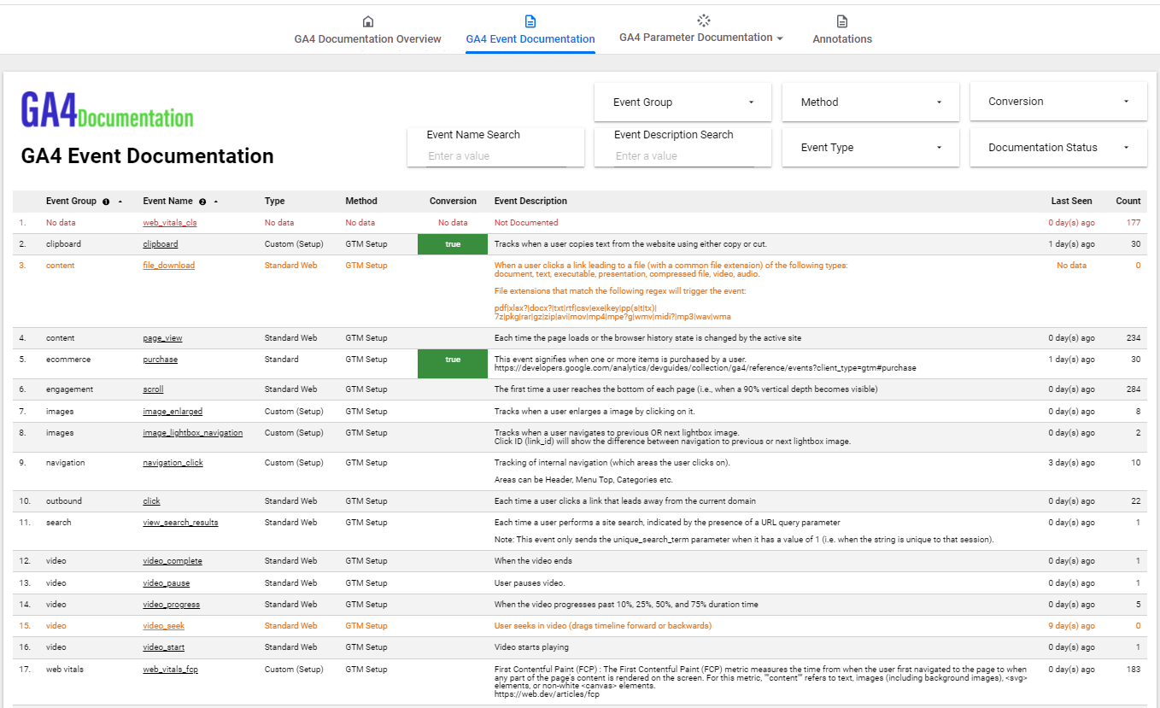1160x708 pixels.
Task: Open the page_view event link
Action: point(162,338)
